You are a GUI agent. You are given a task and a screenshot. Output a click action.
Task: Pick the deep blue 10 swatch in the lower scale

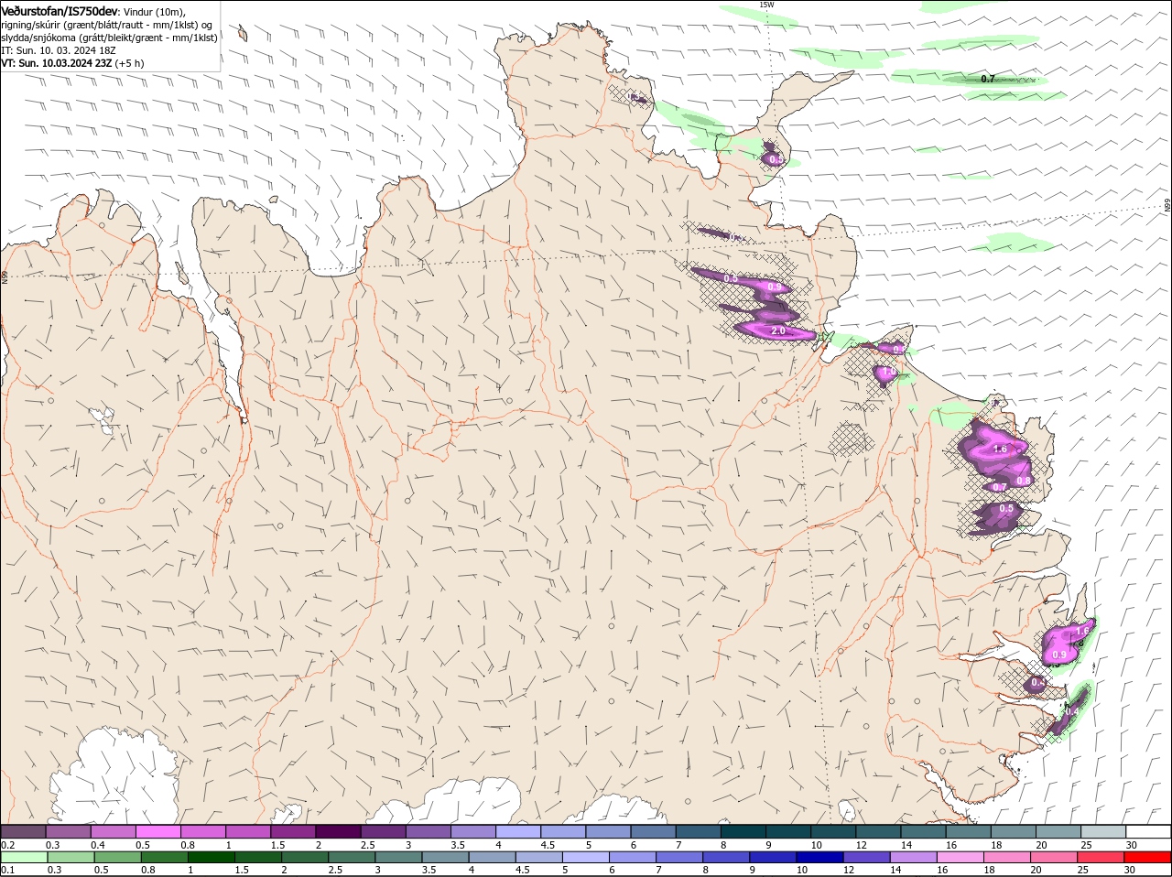[x=819, y=857]
